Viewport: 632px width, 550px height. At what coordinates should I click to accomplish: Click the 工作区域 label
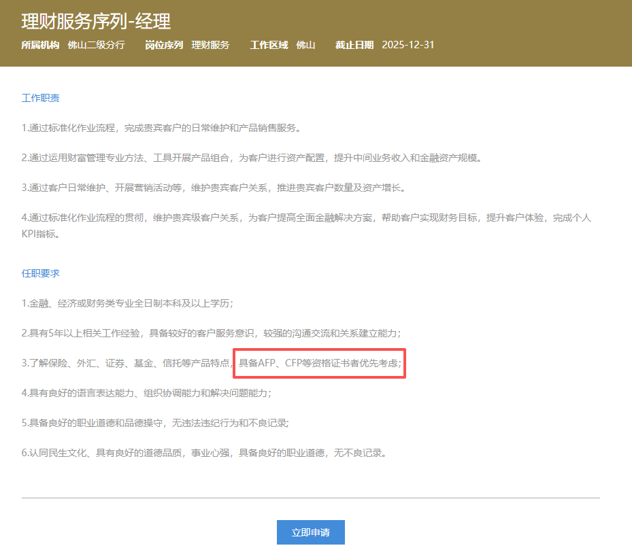[x=269, y=45]
